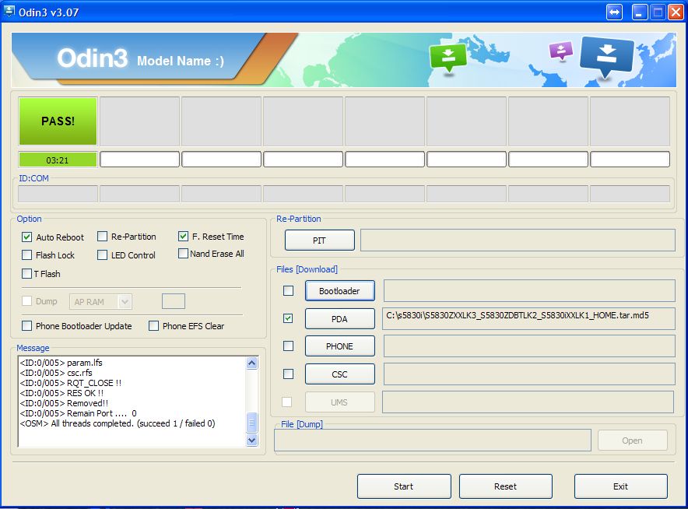
Task: Browse for a Bootloader file
Action: [x=339, y=290]
